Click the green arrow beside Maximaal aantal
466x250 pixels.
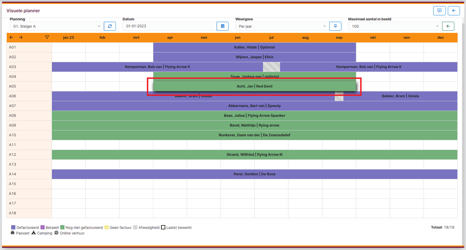click(x=448, y=26)
